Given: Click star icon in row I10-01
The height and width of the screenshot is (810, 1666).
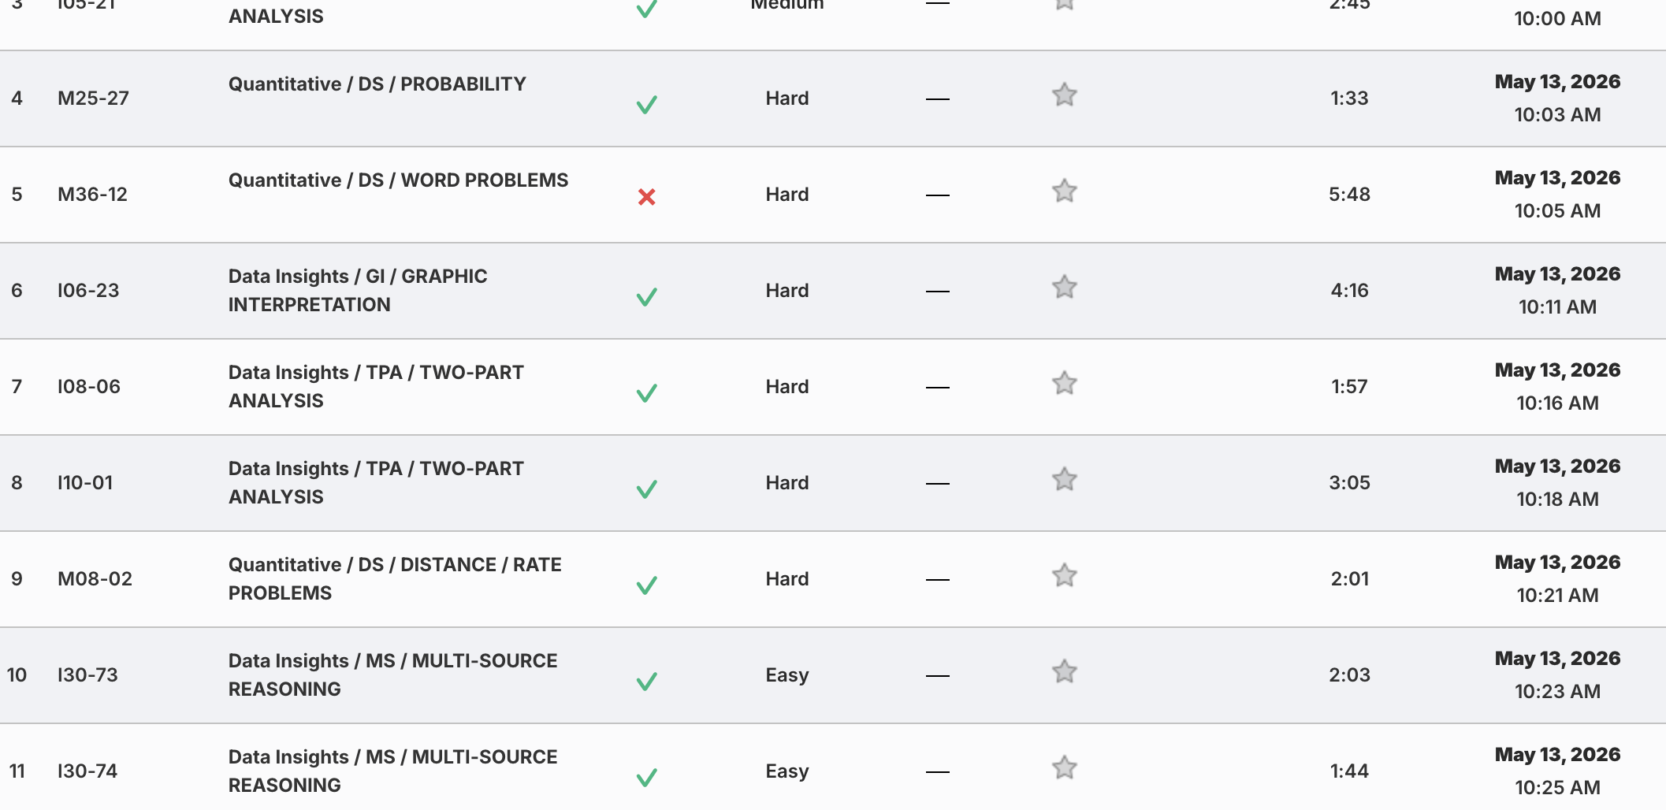Looking at the screenshot, I should click(x=1064, y=480).
